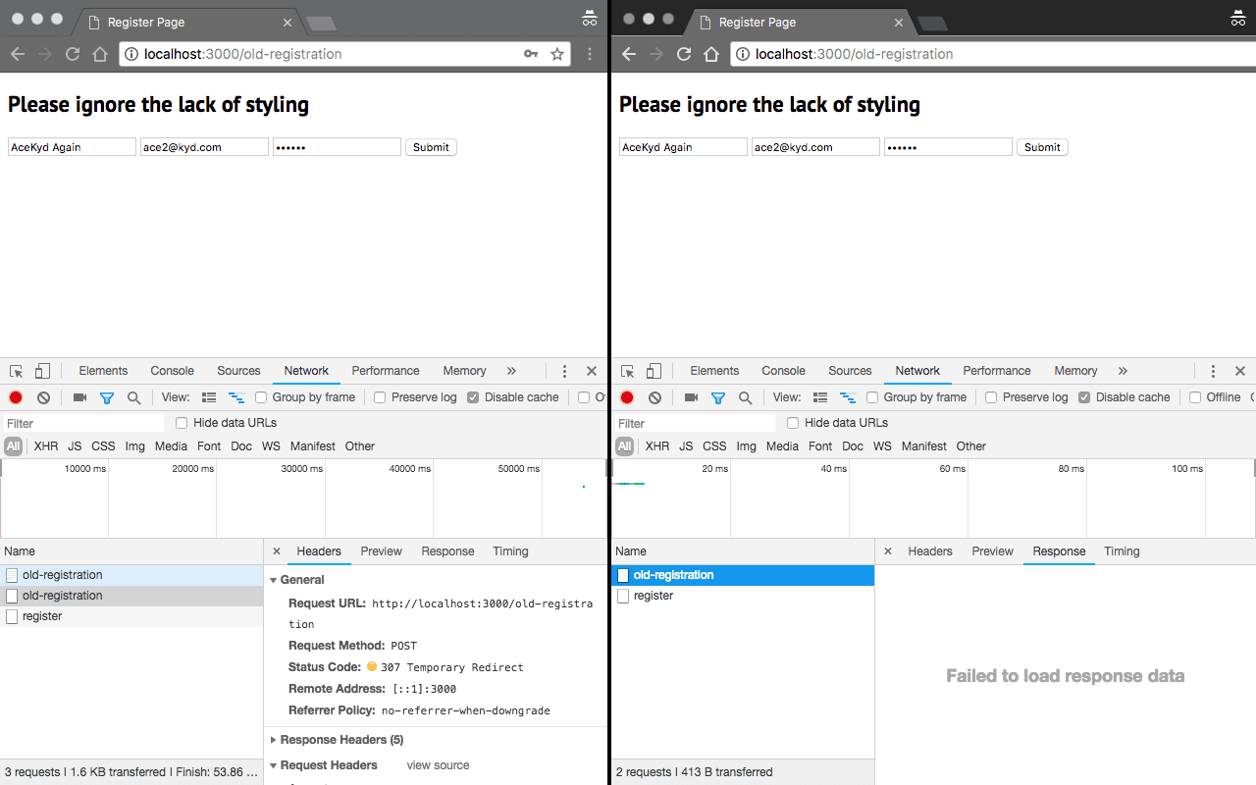Image resolution: width=1256 pixels, height=785 pixels.
Task: Stop recording the network log
Action: [x=14, y=396]
